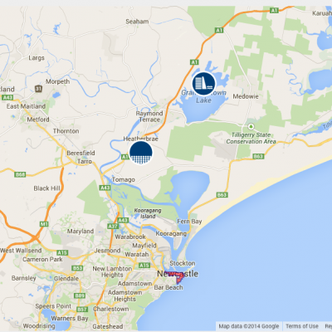Screen dimensions: 332x332
Task: Click the B68 road shield
Action: tap(20, 174)
